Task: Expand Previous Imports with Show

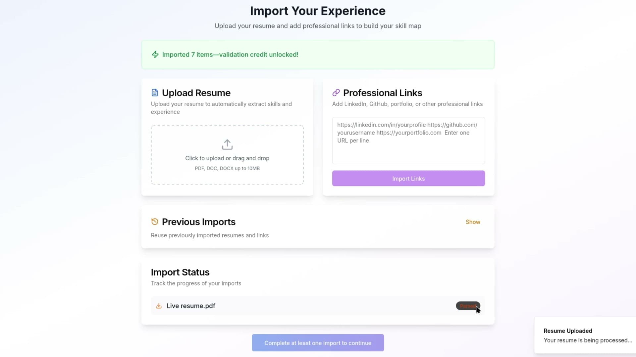Action: pyautogui.click(x=473, y=222)
